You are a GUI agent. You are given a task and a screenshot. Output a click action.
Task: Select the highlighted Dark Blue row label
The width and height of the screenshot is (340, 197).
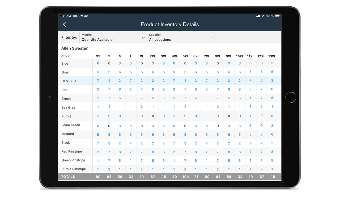coord(69,81)
